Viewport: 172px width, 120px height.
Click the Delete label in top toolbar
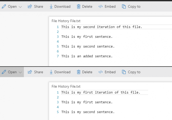pyautogui.click(x=87, y=7)
